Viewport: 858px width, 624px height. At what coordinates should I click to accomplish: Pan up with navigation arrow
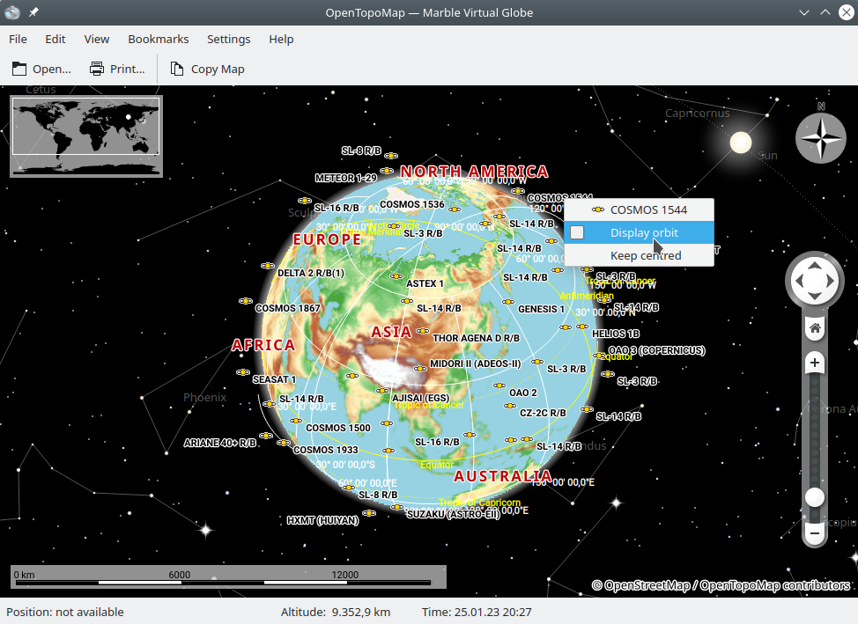coord(815,267)
